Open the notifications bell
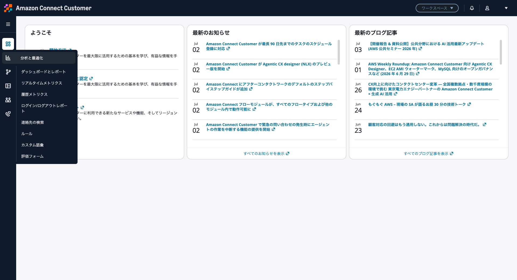Viewport: 517px width, 280px height. (472, 8)
